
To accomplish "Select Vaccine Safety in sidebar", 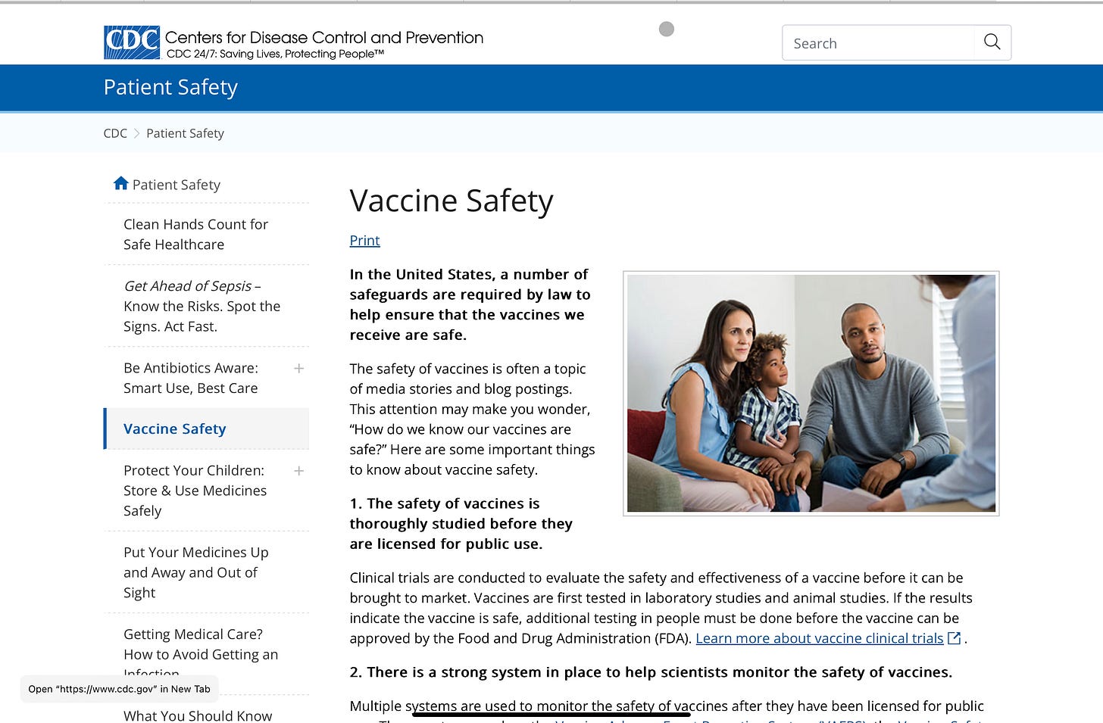I will [175, 429].
